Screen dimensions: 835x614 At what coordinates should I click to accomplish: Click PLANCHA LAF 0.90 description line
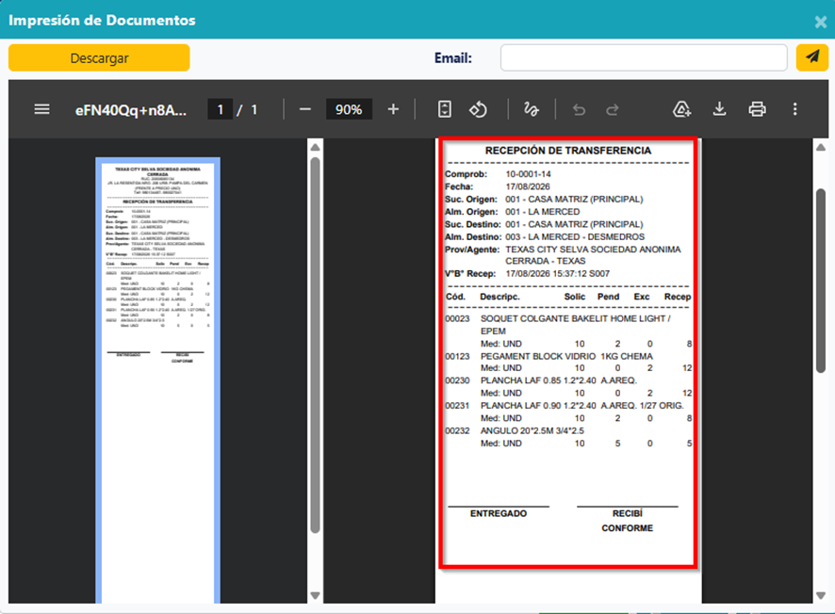click(x=582, y=406)
